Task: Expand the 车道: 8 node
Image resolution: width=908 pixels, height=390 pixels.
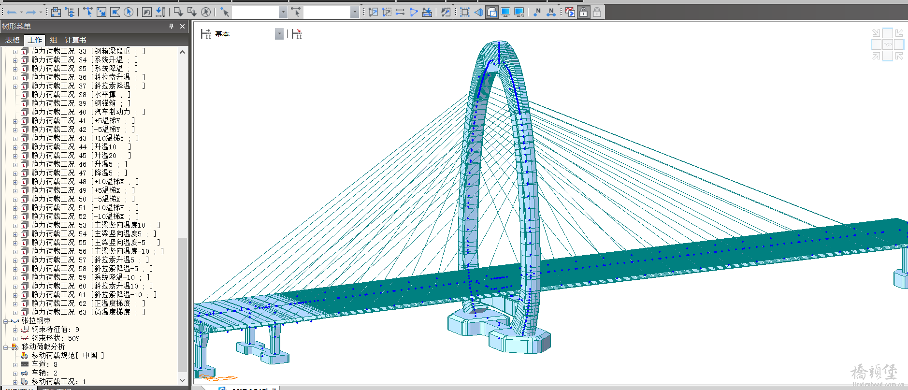Action: click(x=15, y=364)
